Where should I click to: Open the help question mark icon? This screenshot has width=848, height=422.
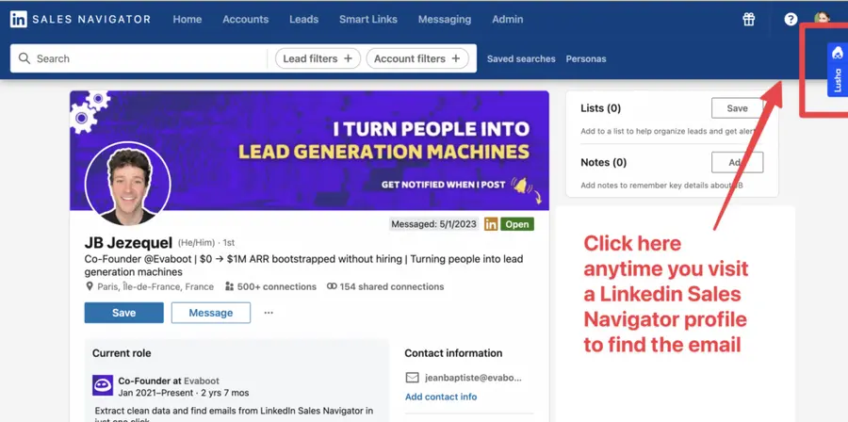(791, 20)
